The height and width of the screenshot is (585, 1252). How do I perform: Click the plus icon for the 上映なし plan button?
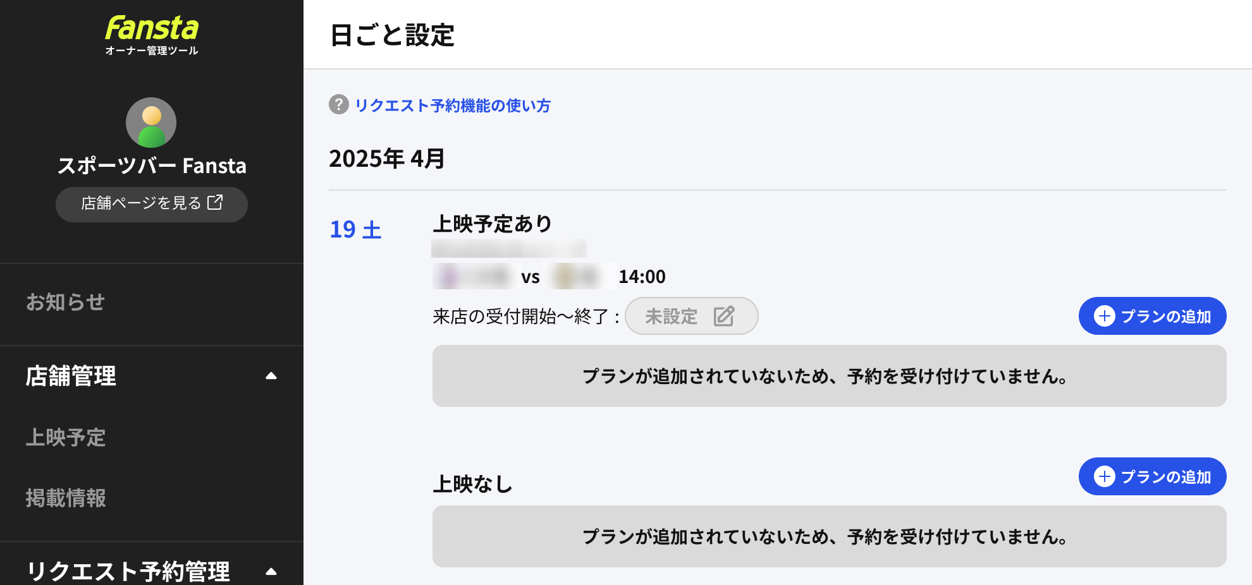[1105, 476]
